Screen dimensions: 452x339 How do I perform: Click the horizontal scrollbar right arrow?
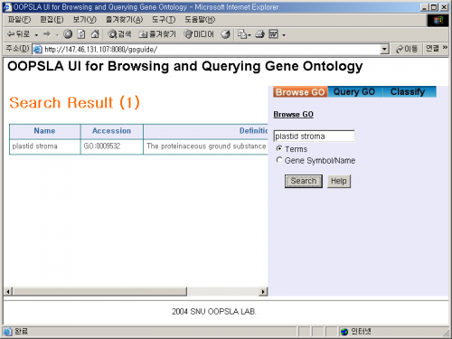click(263, 291)
